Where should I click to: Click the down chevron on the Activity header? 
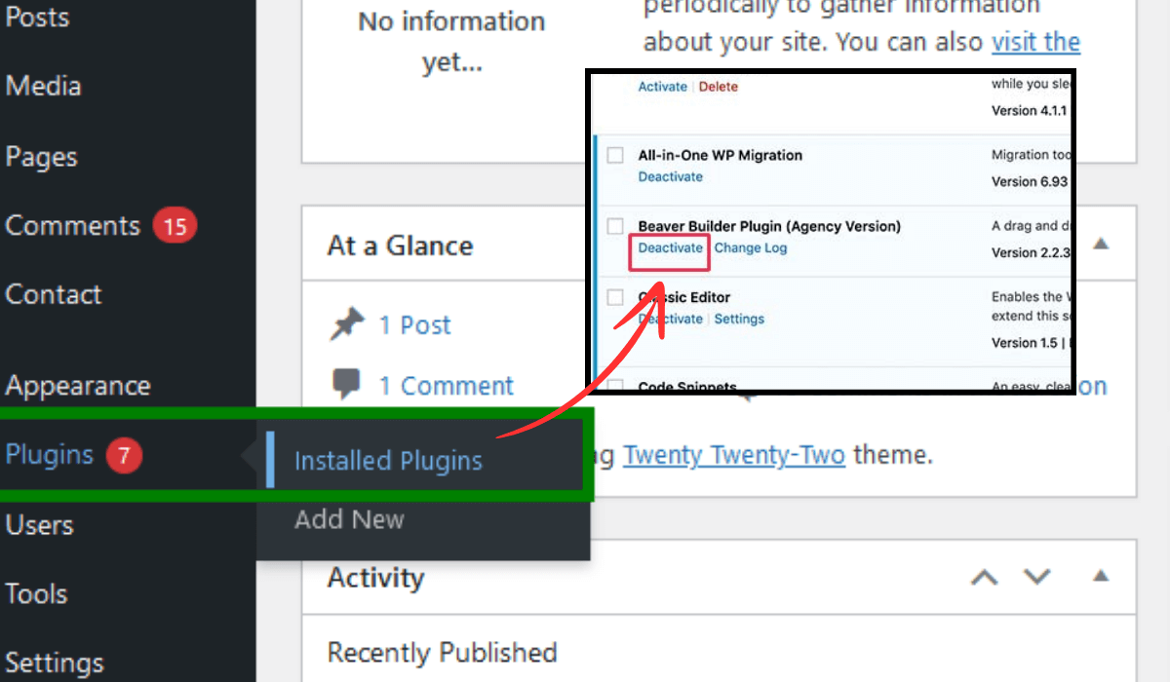click(x=1036, y=577)
